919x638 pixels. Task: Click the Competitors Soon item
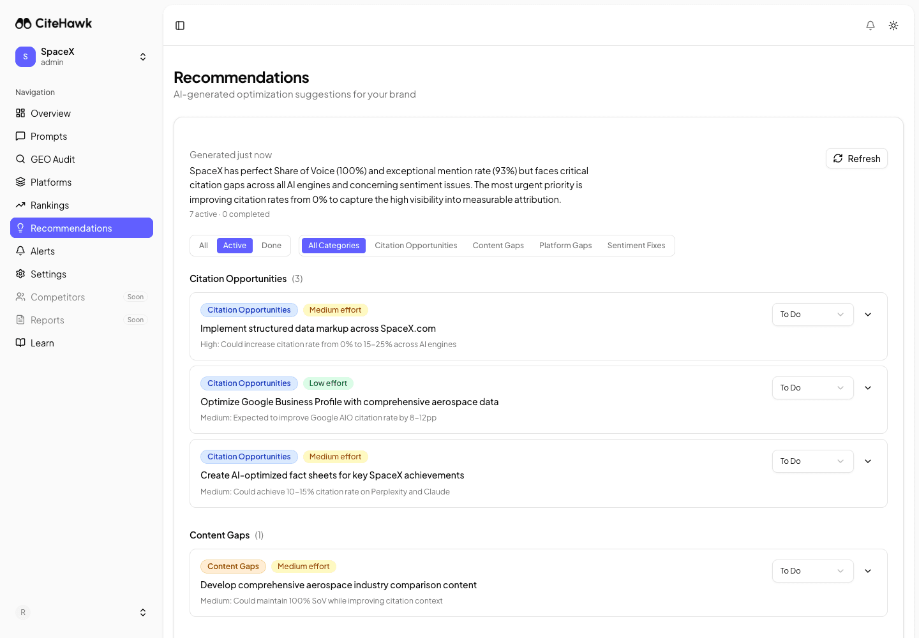(x=82, y=297)
